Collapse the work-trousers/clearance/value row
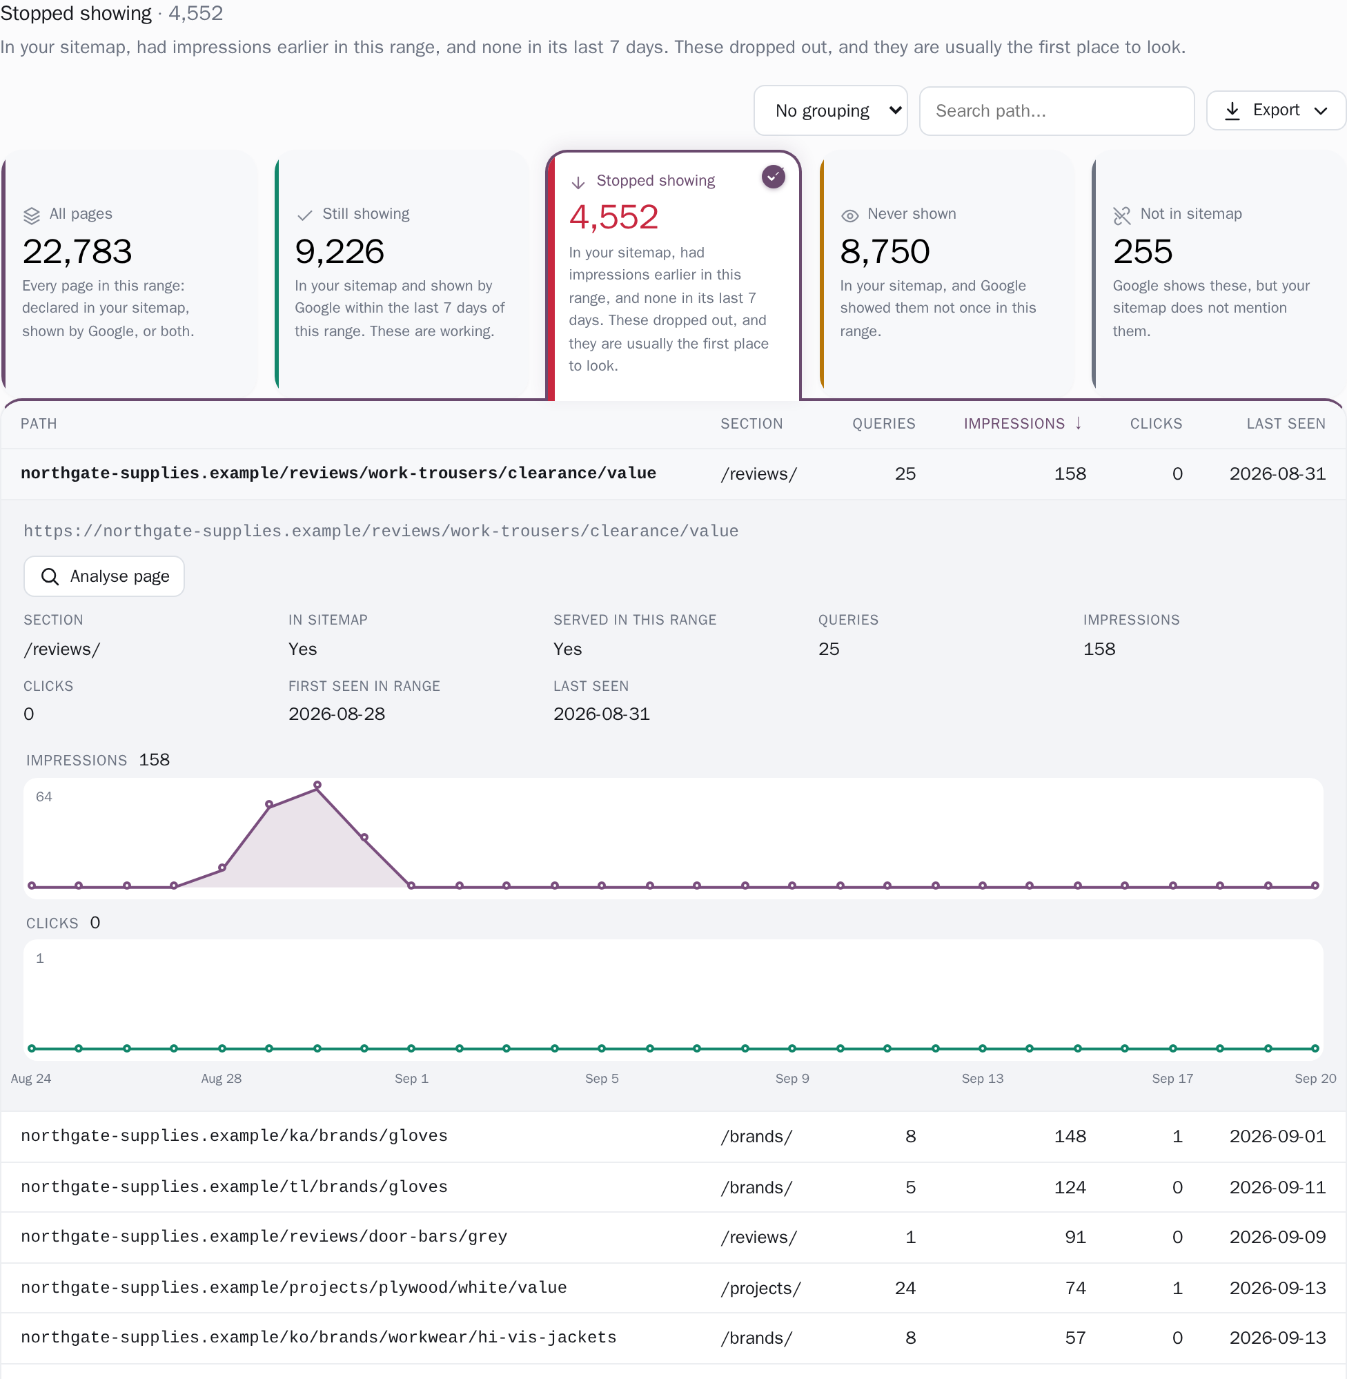Screen dimensions: 1347x1379 click(x=673, y=473)
